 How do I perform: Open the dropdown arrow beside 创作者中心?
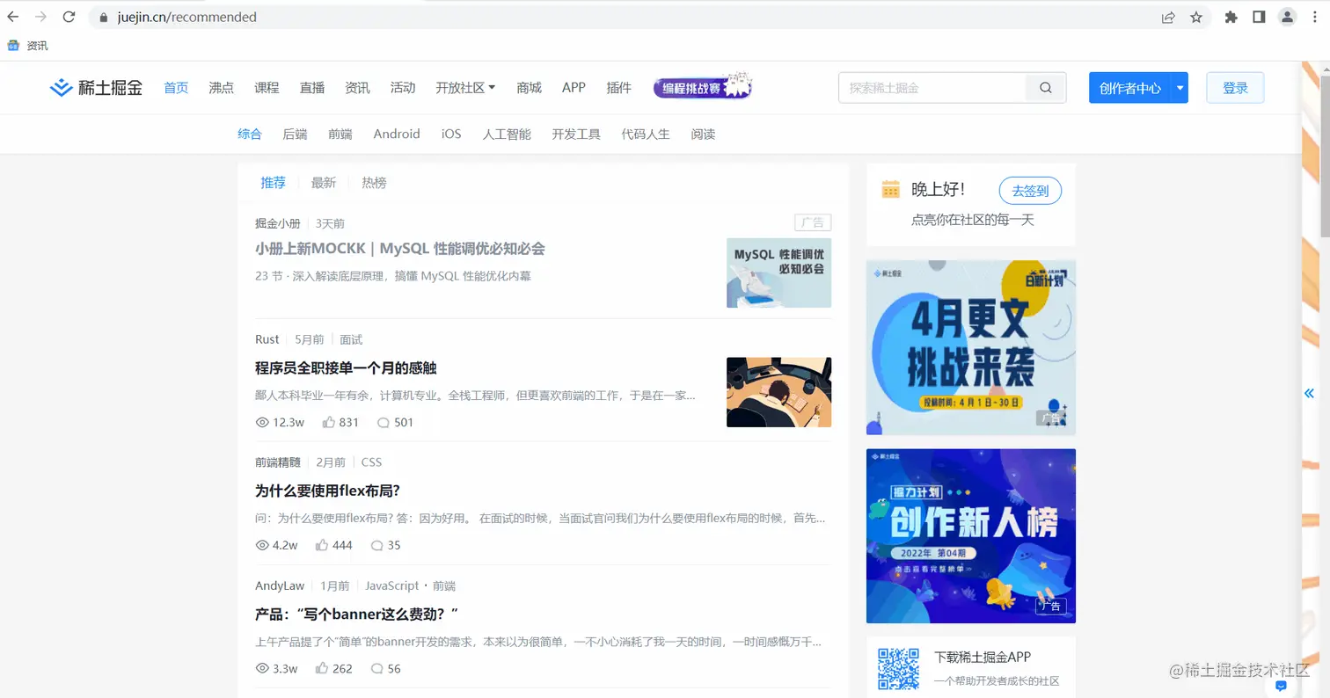(x=1180, y=88)
